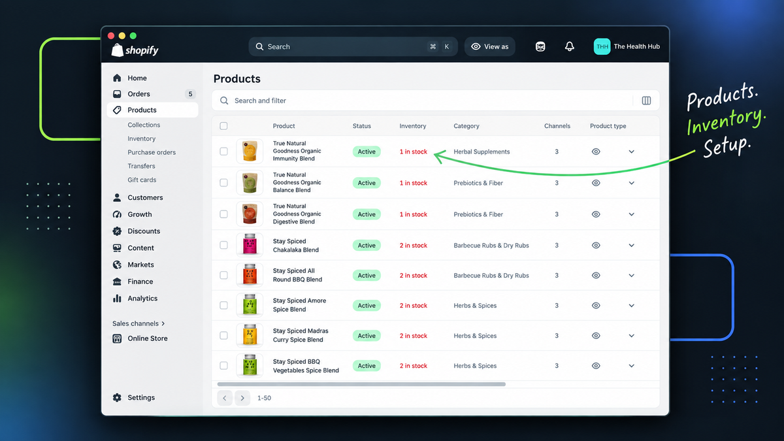Expand the BBQ Vegetables Spice Blend chevron
The width and height of the screenshot is (784, 441).
click(x=631, y=366)
